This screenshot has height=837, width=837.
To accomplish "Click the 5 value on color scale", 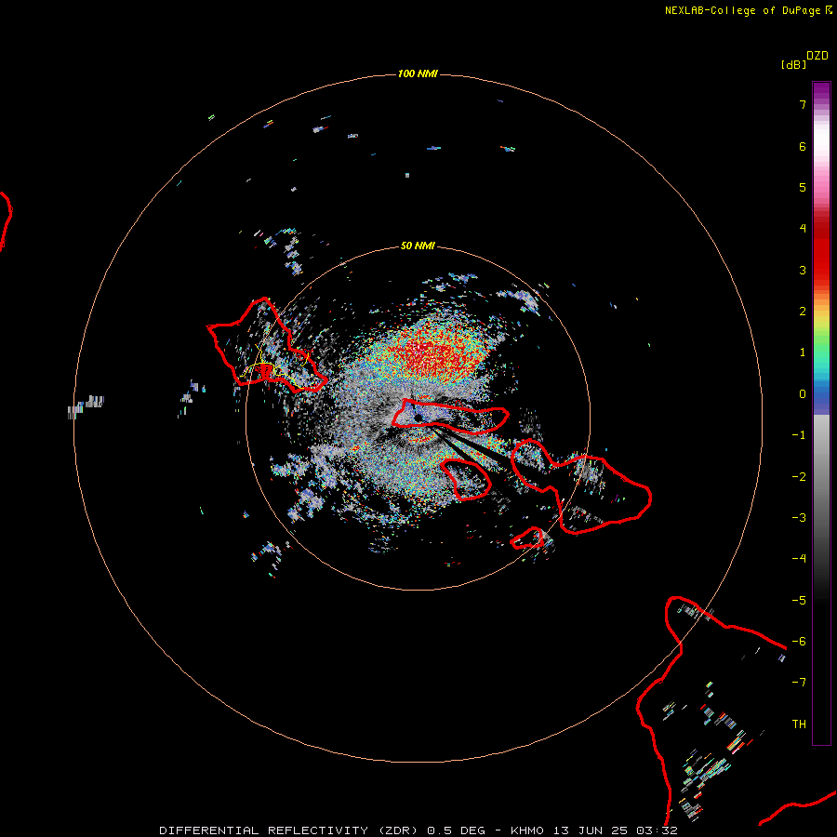I will pyautogui.click(x=803, y=187).
